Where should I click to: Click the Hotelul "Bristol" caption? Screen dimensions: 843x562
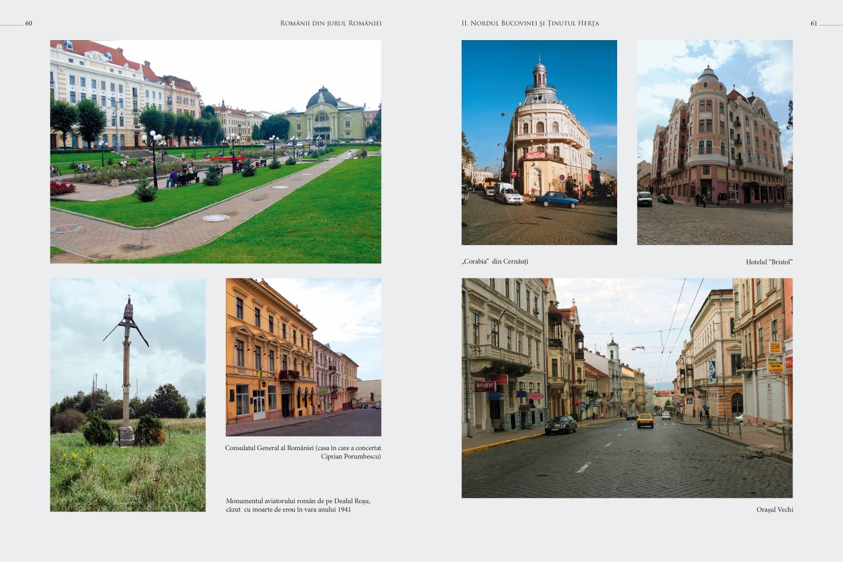769,262
